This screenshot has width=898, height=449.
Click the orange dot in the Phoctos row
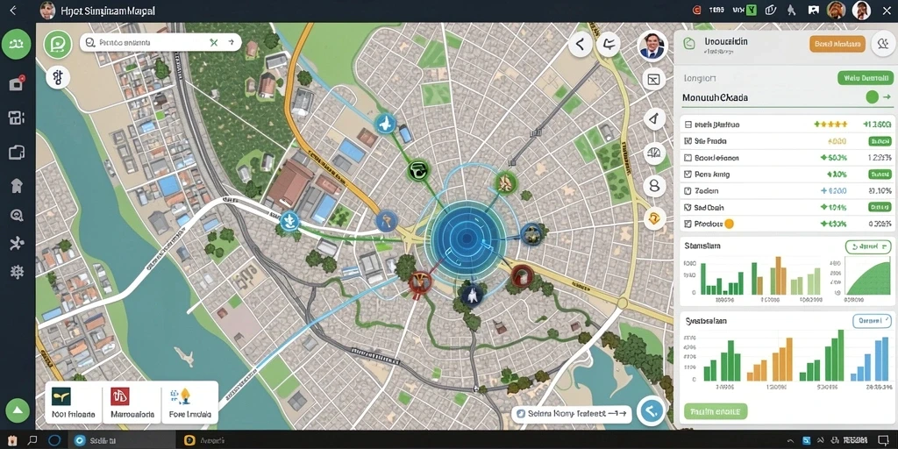point(729,224)
